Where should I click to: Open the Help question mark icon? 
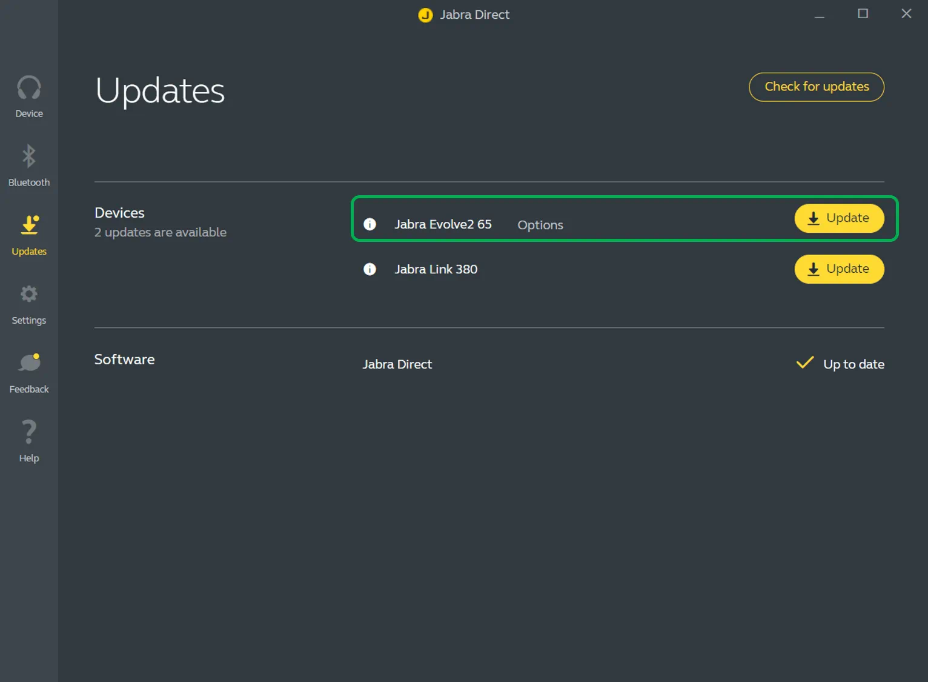point(29,432)
